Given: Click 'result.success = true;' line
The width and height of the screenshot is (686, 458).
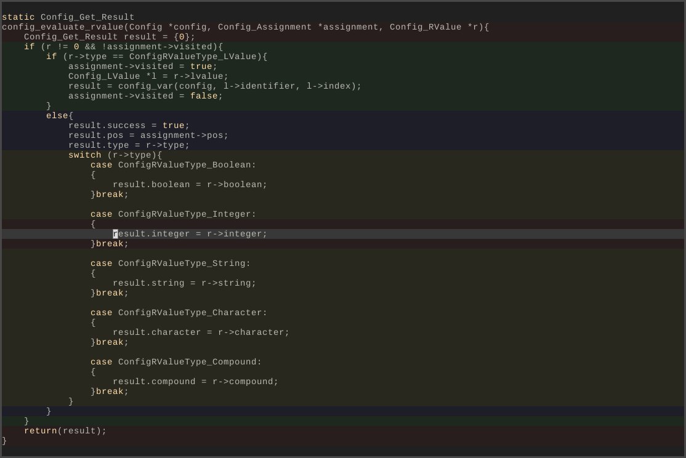Looking at the screenshot, I should tap(129, 126).
